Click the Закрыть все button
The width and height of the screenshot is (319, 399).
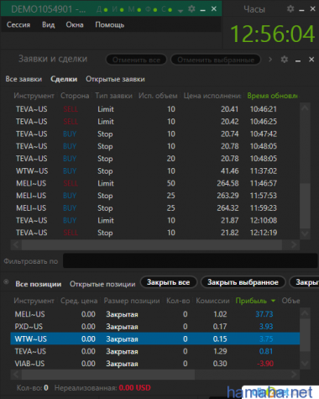point(169,282)
